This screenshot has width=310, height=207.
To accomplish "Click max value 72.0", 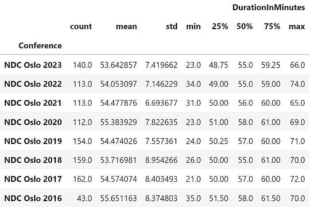I will tap(297, 179).
